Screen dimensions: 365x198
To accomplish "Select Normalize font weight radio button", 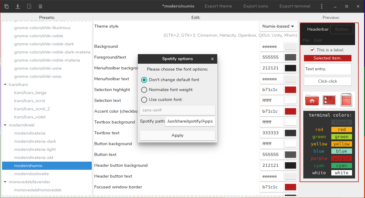I will 144,90.
